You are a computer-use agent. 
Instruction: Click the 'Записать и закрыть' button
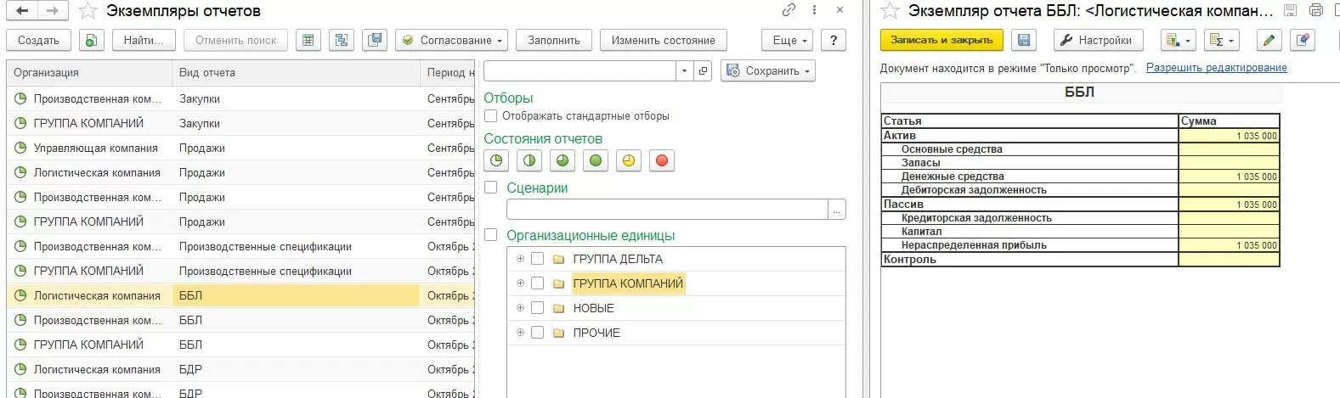tap(941, 40)
